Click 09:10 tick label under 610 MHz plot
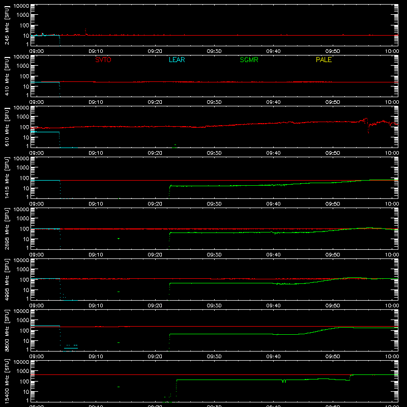 [96, 153]
